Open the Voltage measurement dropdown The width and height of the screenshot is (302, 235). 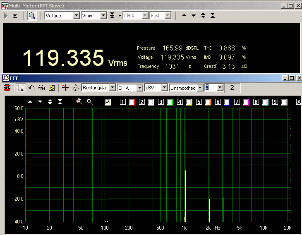click(76, 16)
